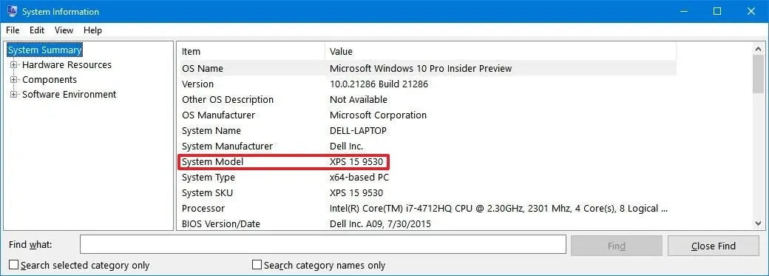The image size is (769, 276).
Task: Click the Find what input field
Action: [323, 245]
